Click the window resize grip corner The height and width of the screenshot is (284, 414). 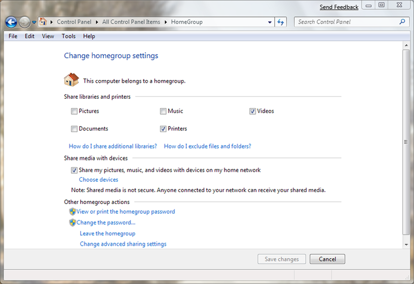point(407,277)
